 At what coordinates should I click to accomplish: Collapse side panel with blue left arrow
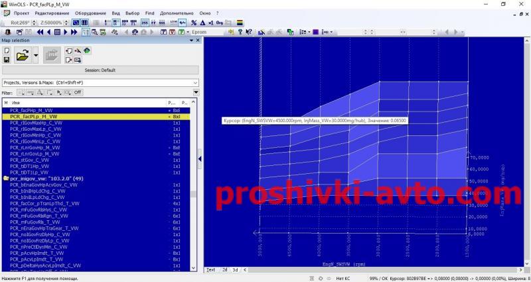(200, 159)
